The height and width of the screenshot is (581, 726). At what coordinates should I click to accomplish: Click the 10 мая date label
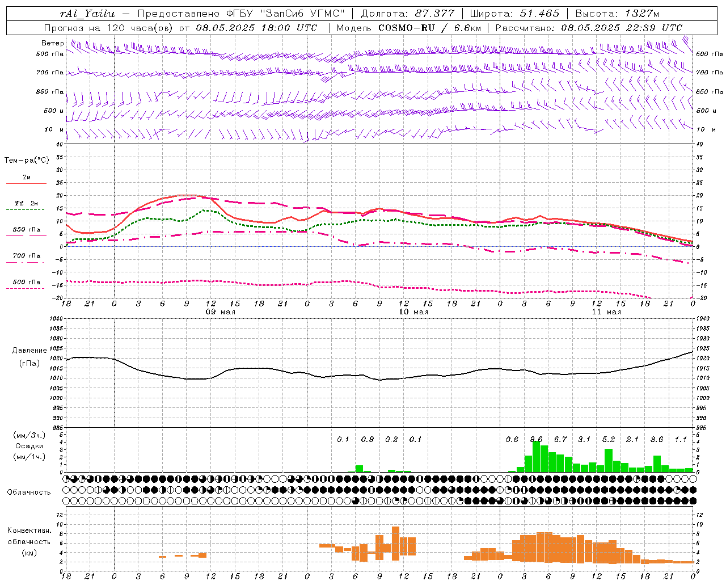(413, 312)
